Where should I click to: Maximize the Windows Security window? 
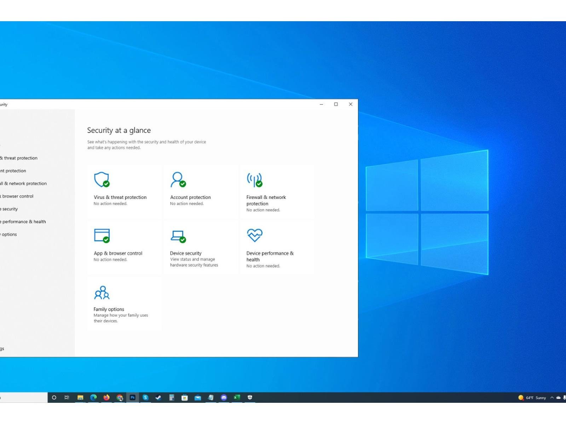point(336,104)
